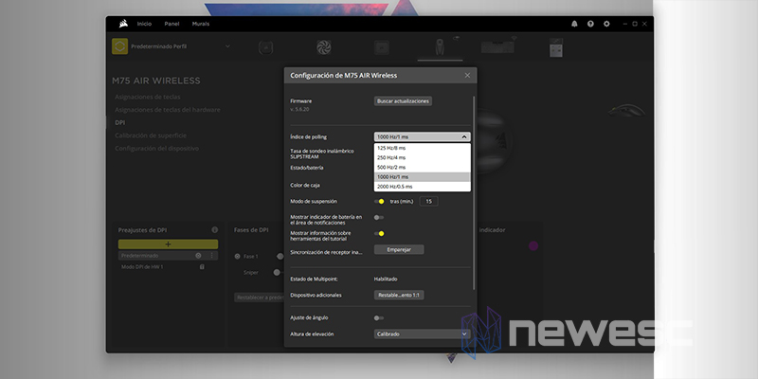The width and height of the screenshot is (758, 379).
Task: Select the square device next to fan
Action: click(x=382, y=46)
